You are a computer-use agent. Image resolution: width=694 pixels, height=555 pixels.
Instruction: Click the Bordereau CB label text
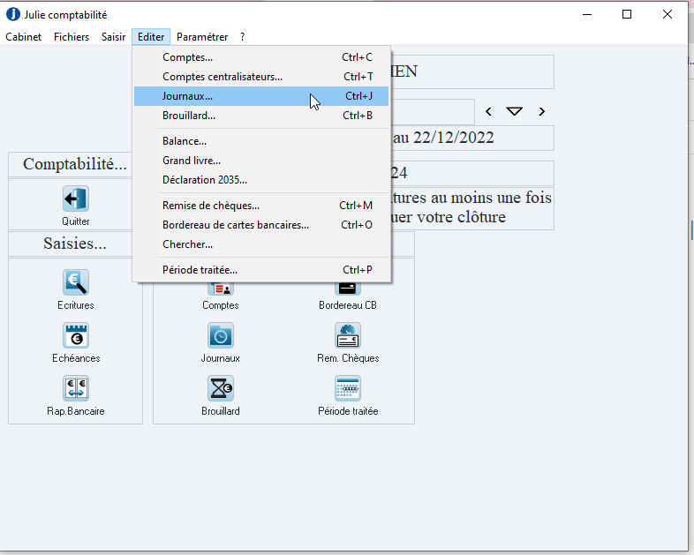(x=348, y=305)
